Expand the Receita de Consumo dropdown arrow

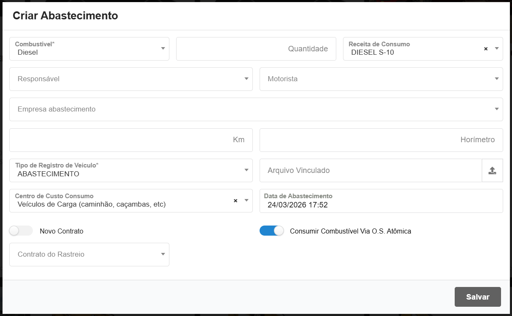point(496,49)
